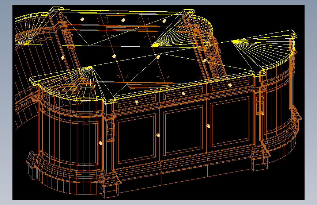Viewport: 317px width, 205px height.
Task: Select the knob on the left drawer front
Action: pyautogui.click(x=137, y=102)
